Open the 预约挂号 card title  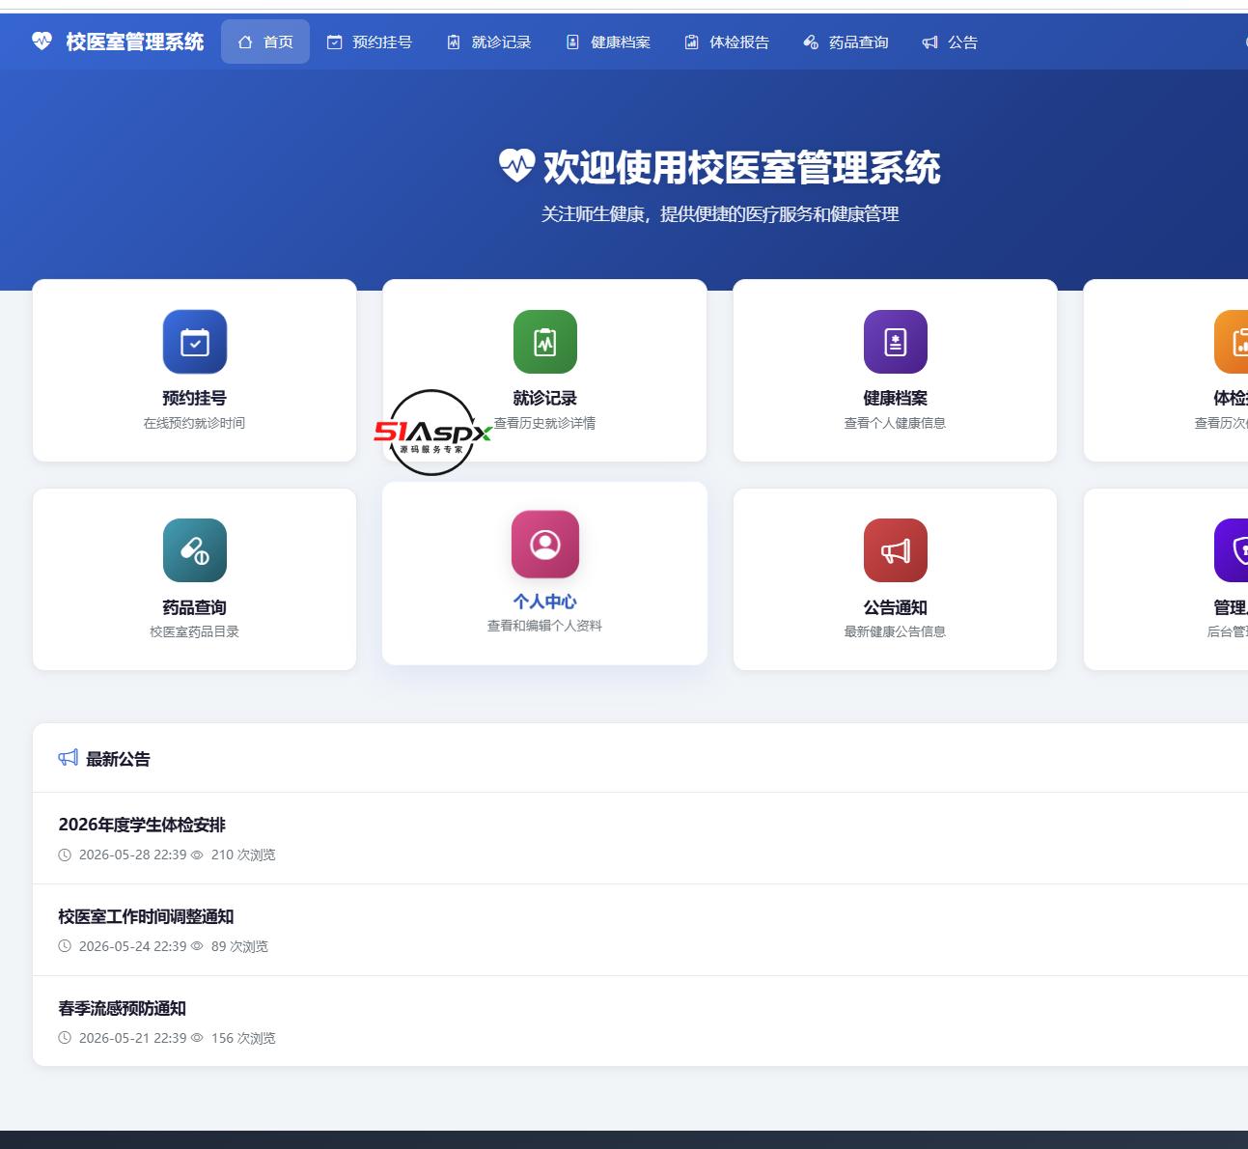[x=195, y=398]
